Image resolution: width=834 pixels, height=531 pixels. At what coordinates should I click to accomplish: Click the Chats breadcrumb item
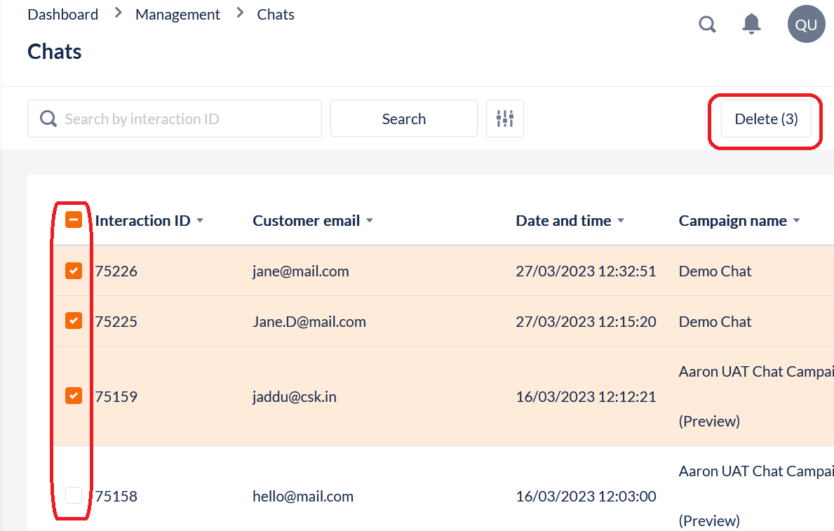pos(276,15)
